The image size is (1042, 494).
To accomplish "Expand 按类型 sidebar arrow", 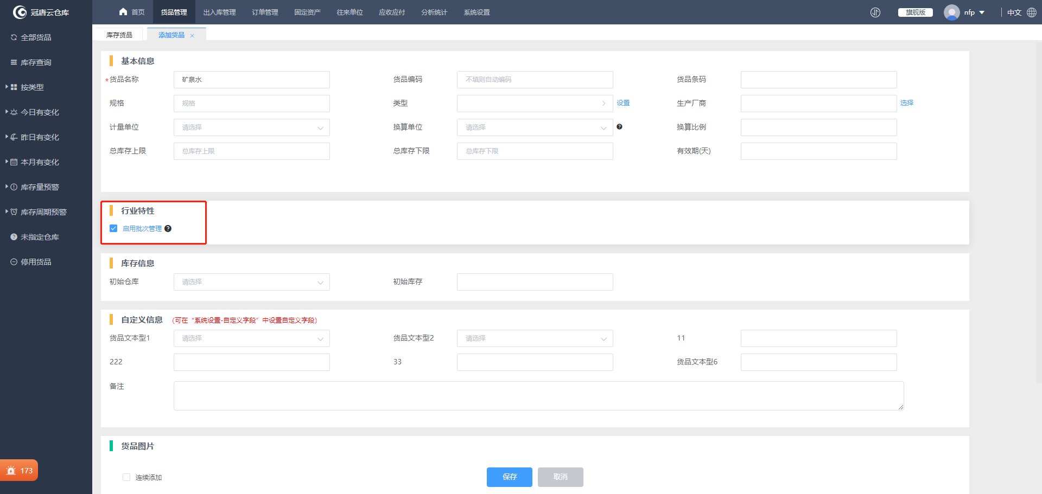I will (7, 87).
